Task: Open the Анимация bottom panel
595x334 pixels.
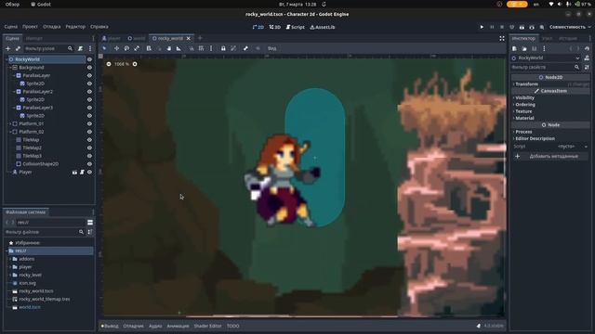Action: pyautogui.click(x=178, y=326)
